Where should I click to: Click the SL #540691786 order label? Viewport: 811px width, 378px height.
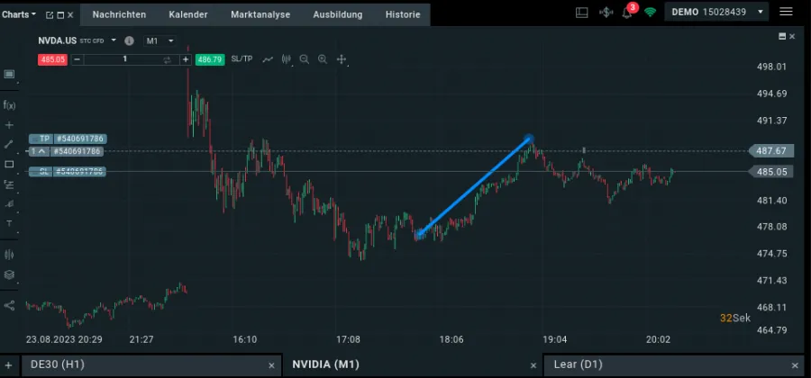(x=68, y=171)
